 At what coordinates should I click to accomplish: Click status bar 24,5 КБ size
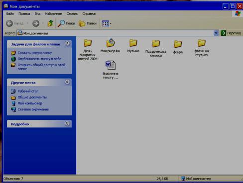click(162, 179)
